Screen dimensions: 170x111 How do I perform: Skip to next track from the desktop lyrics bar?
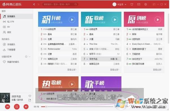[83, 91]
